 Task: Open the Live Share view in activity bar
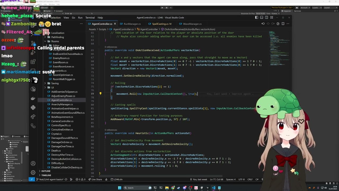(x=33, y=117)
